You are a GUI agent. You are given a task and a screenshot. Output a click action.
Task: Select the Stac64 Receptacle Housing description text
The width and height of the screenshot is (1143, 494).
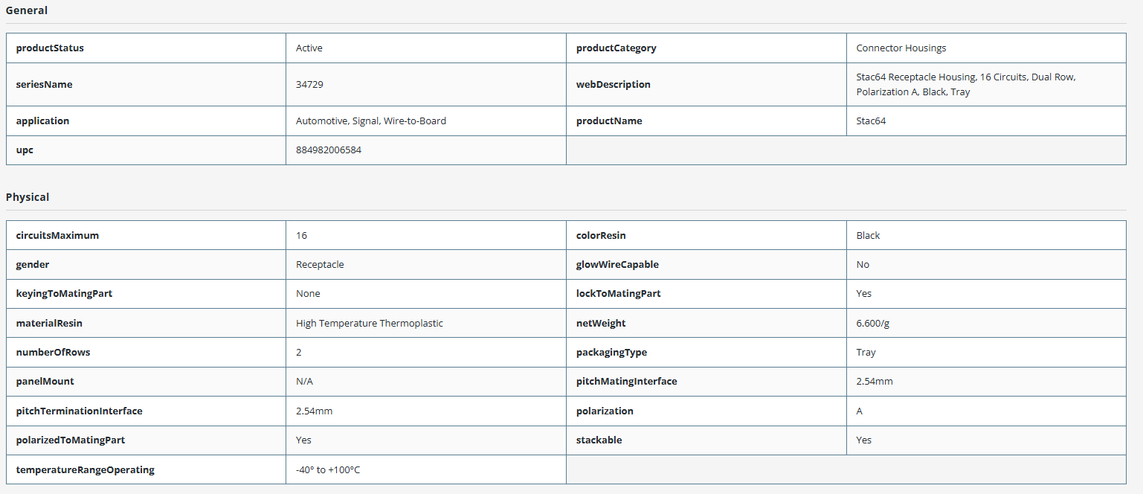[x=966, y=84]
